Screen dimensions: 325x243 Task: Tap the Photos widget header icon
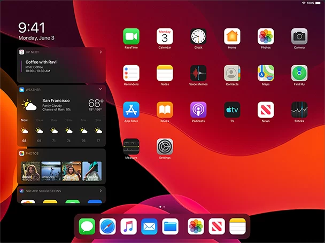point(22,153)
